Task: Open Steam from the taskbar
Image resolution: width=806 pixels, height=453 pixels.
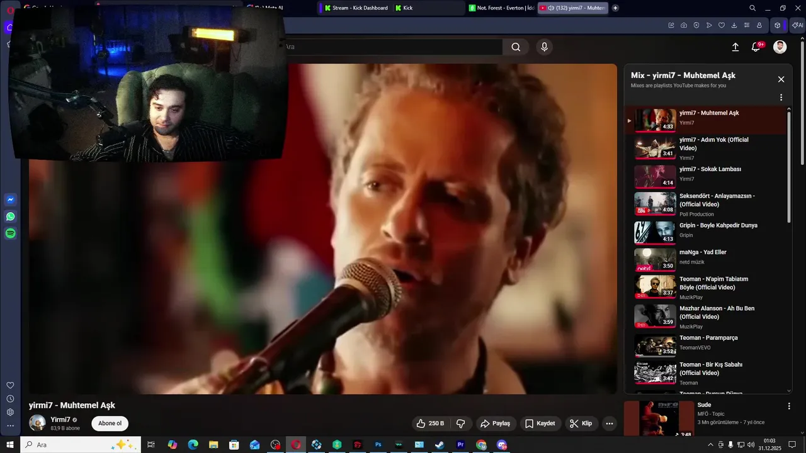Action: 440,445
